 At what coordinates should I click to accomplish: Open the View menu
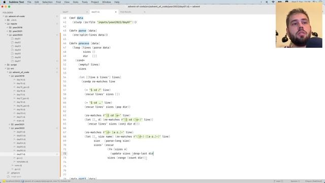(67, 2)
